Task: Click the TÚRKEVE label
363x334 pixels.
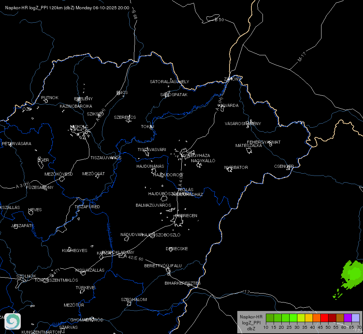Action: [85, 287]
